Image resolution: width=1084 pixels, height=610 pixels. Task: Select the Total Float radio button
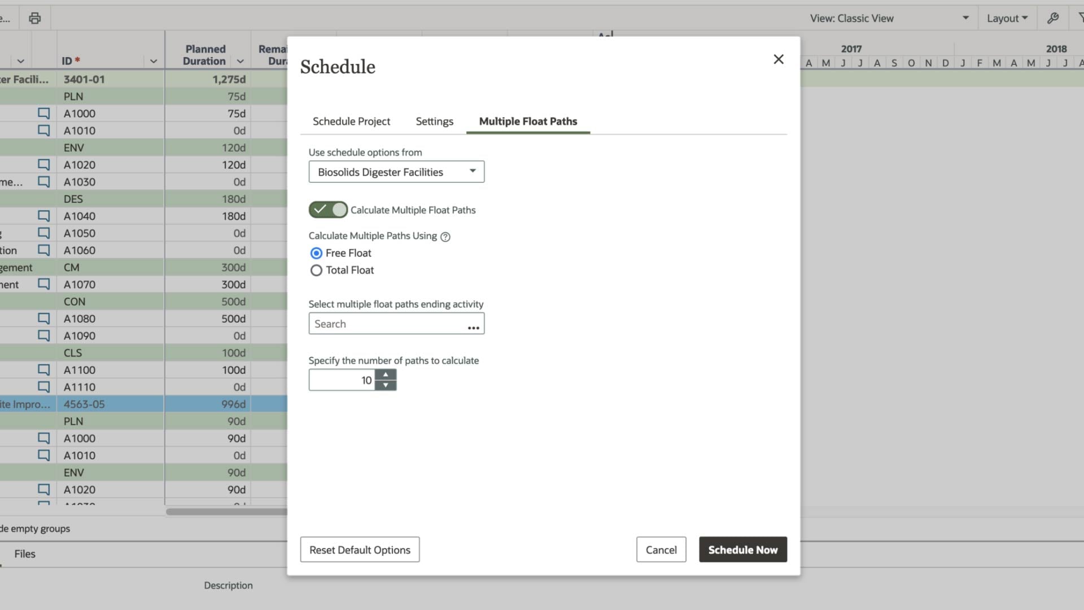(x=316, y=271)
